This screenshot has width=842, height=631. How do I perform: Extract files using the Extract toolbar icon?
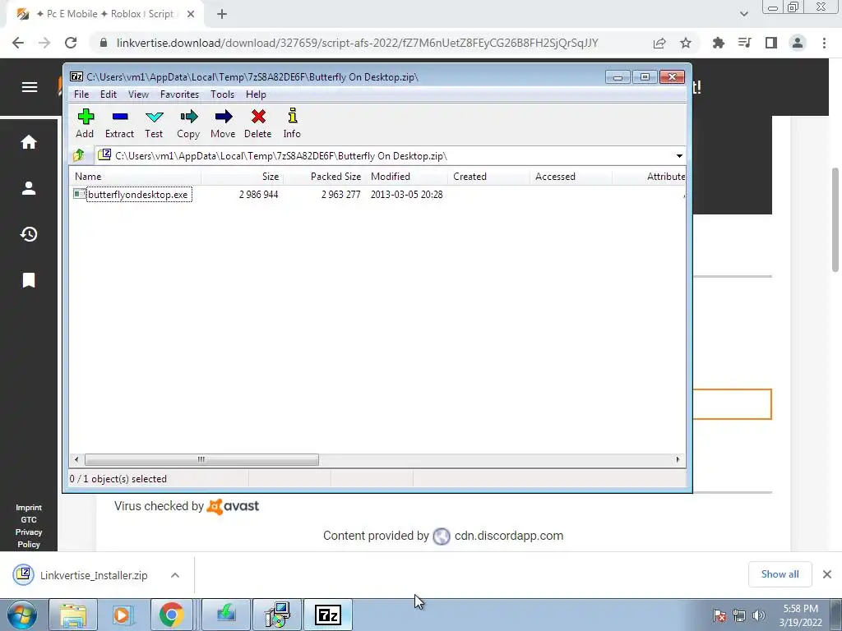(119, 123)
